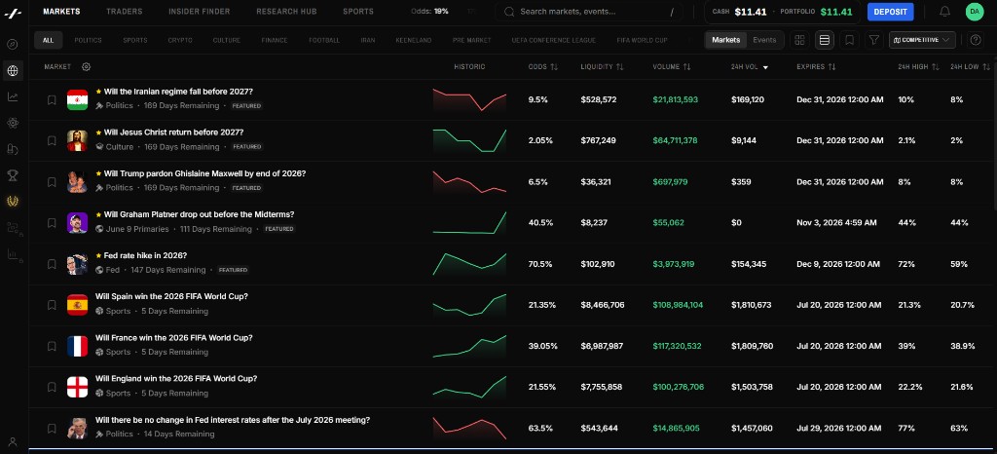This screenshot has width=997, height=454.
Task: Open the user profile icon at sidebar bottom
Action: coord(12,441)
